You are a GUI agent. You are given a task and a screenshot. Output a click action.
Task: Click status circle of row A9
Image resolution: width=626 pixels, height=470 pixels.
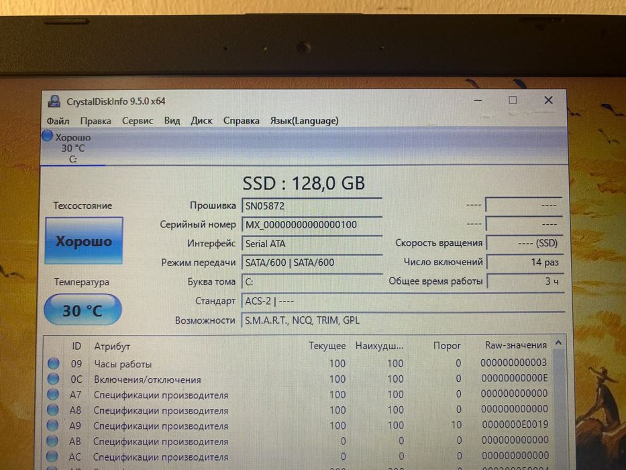52,425
